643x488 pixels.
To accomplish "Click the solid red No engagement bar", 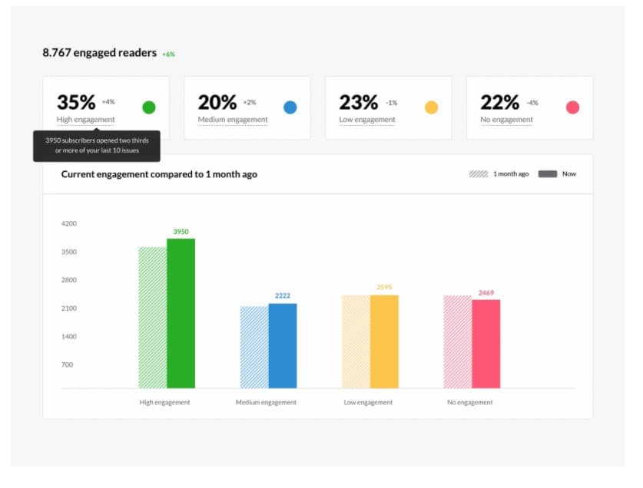I will click(486, 344).
